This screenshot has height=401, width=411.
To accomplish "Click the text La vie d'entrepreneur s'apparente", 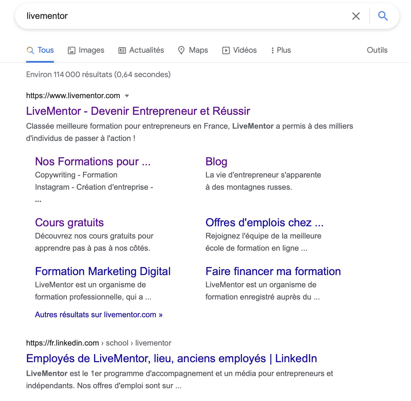I will 263,175.
